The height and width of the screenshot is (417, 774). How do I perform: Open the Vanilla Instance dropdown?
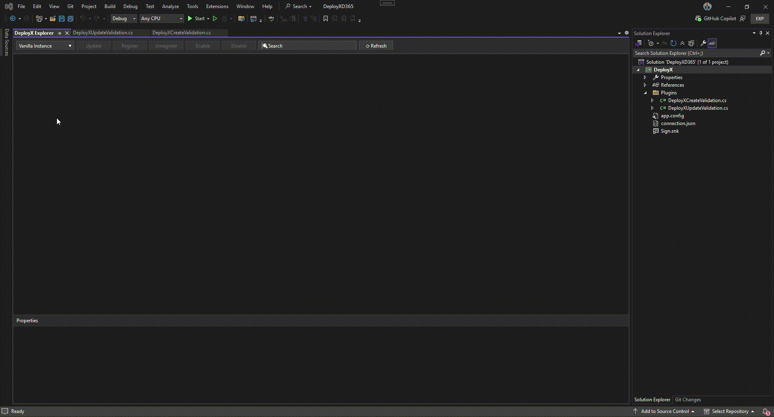click(x=45, y=46)
